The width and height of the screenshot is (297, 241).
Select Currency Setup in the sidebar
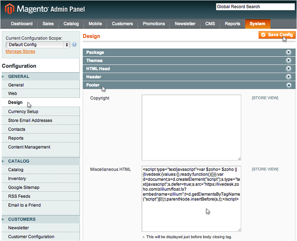23,111
